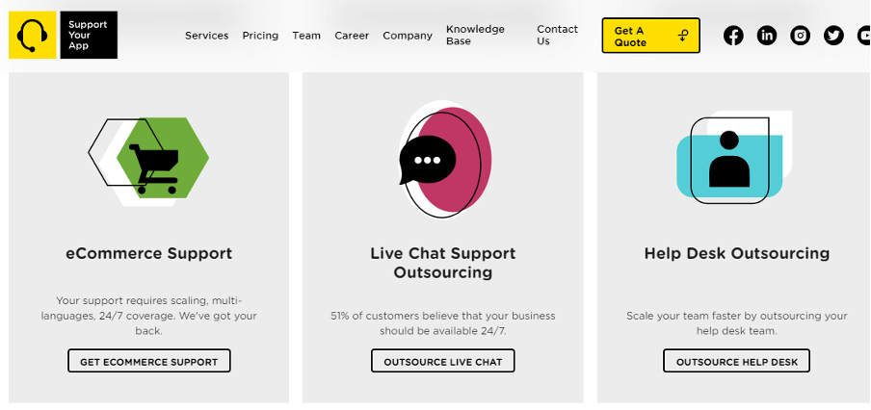Open the Team navigation link
The image size is (871, 410).
point(306,36)
